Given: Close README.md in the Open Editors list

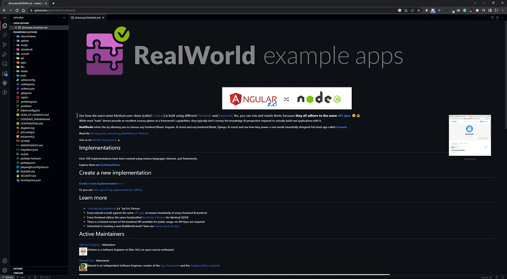Looking at the screenshot, I should (x=16, y=28).
